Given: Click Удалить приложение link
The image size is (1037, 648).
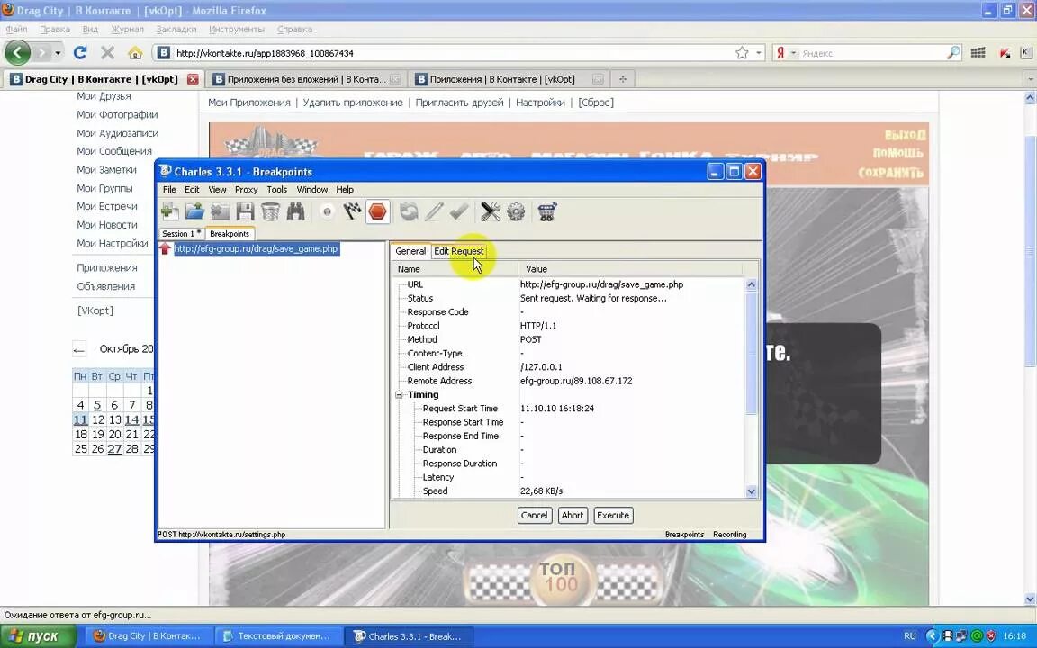Looking at the screenshot, I should 353,103.
